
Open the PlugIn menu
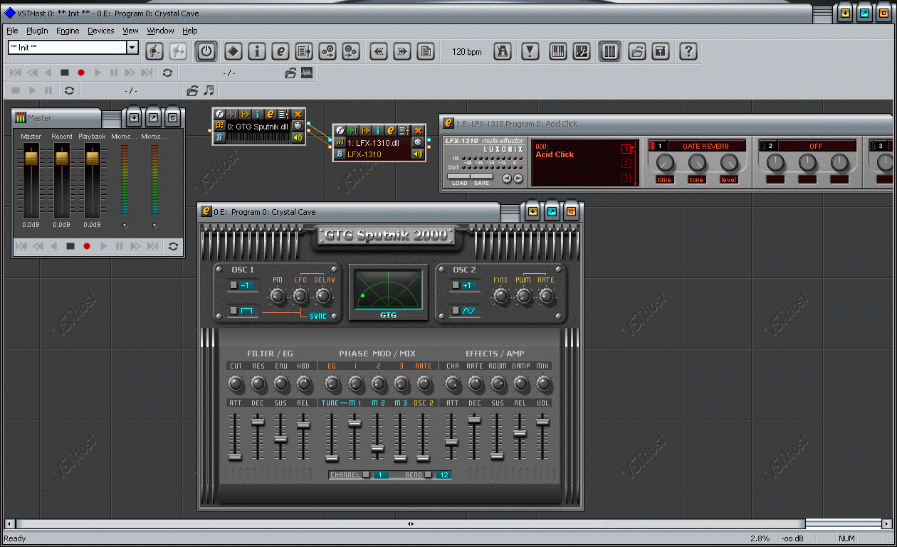[x=37, y=31]
